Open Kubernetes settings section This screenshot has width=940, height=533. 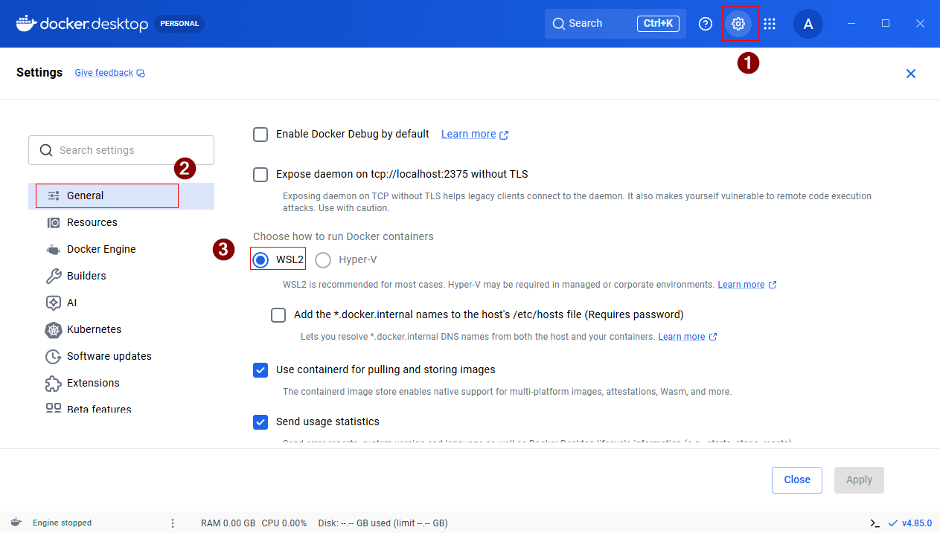(121, 329)
